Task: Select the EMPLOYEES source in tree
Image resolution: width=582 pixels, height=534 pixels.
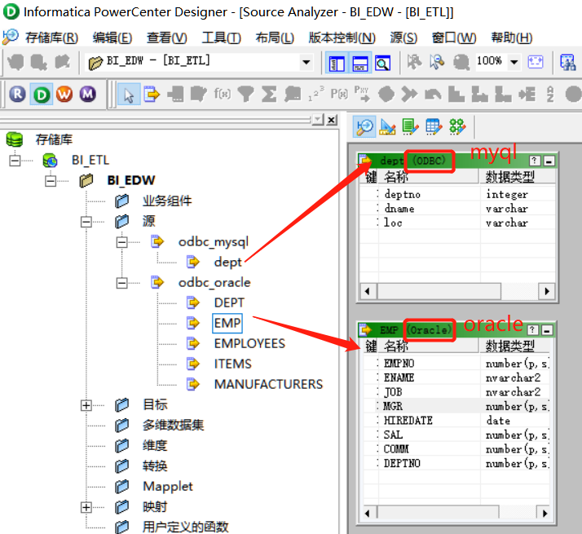Action: 249,343
